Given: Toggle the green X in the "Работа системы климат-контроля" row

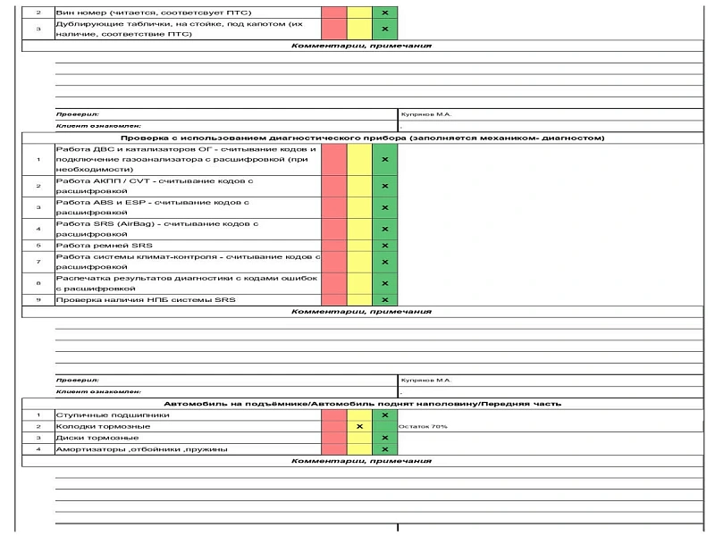Looking at the screenshot, I should pyautogui.click(x=385, y=262).
